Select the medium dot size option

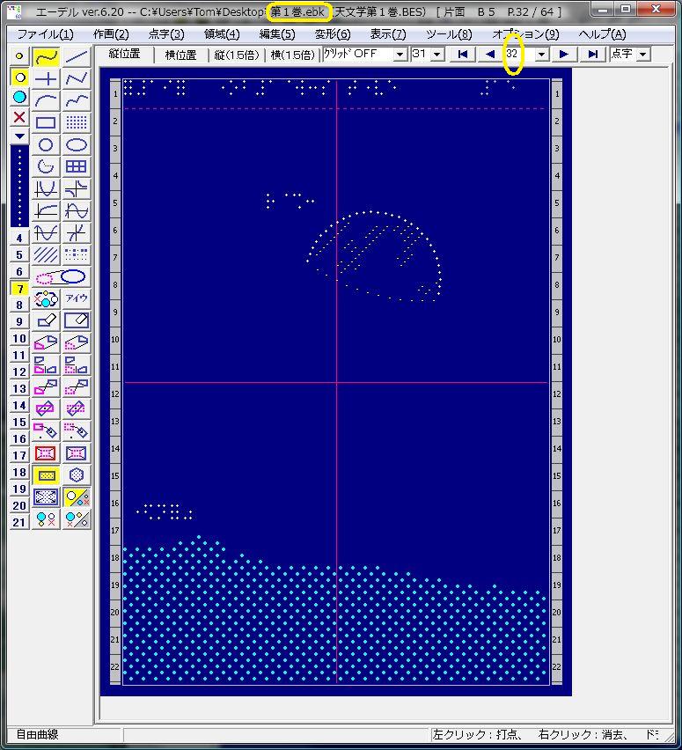click(19, 77)
